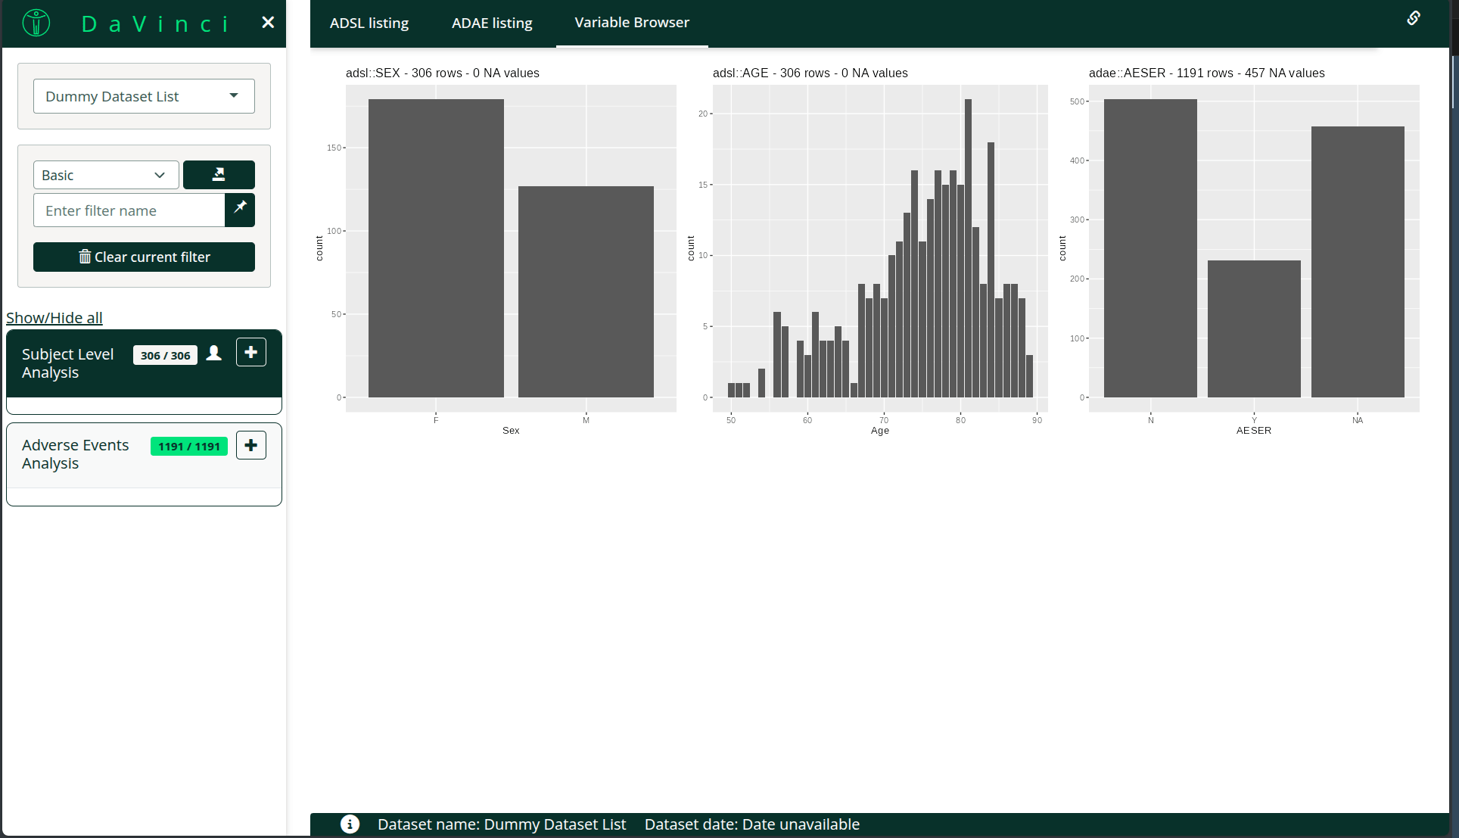
Task: Click the trash icon in Clear current filter
Action: pos(85,257)
